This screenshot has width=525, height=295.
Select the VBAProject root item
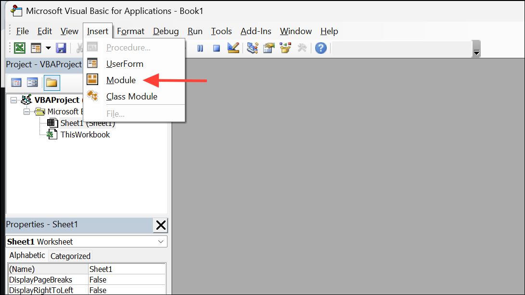(x=57, y=99)
